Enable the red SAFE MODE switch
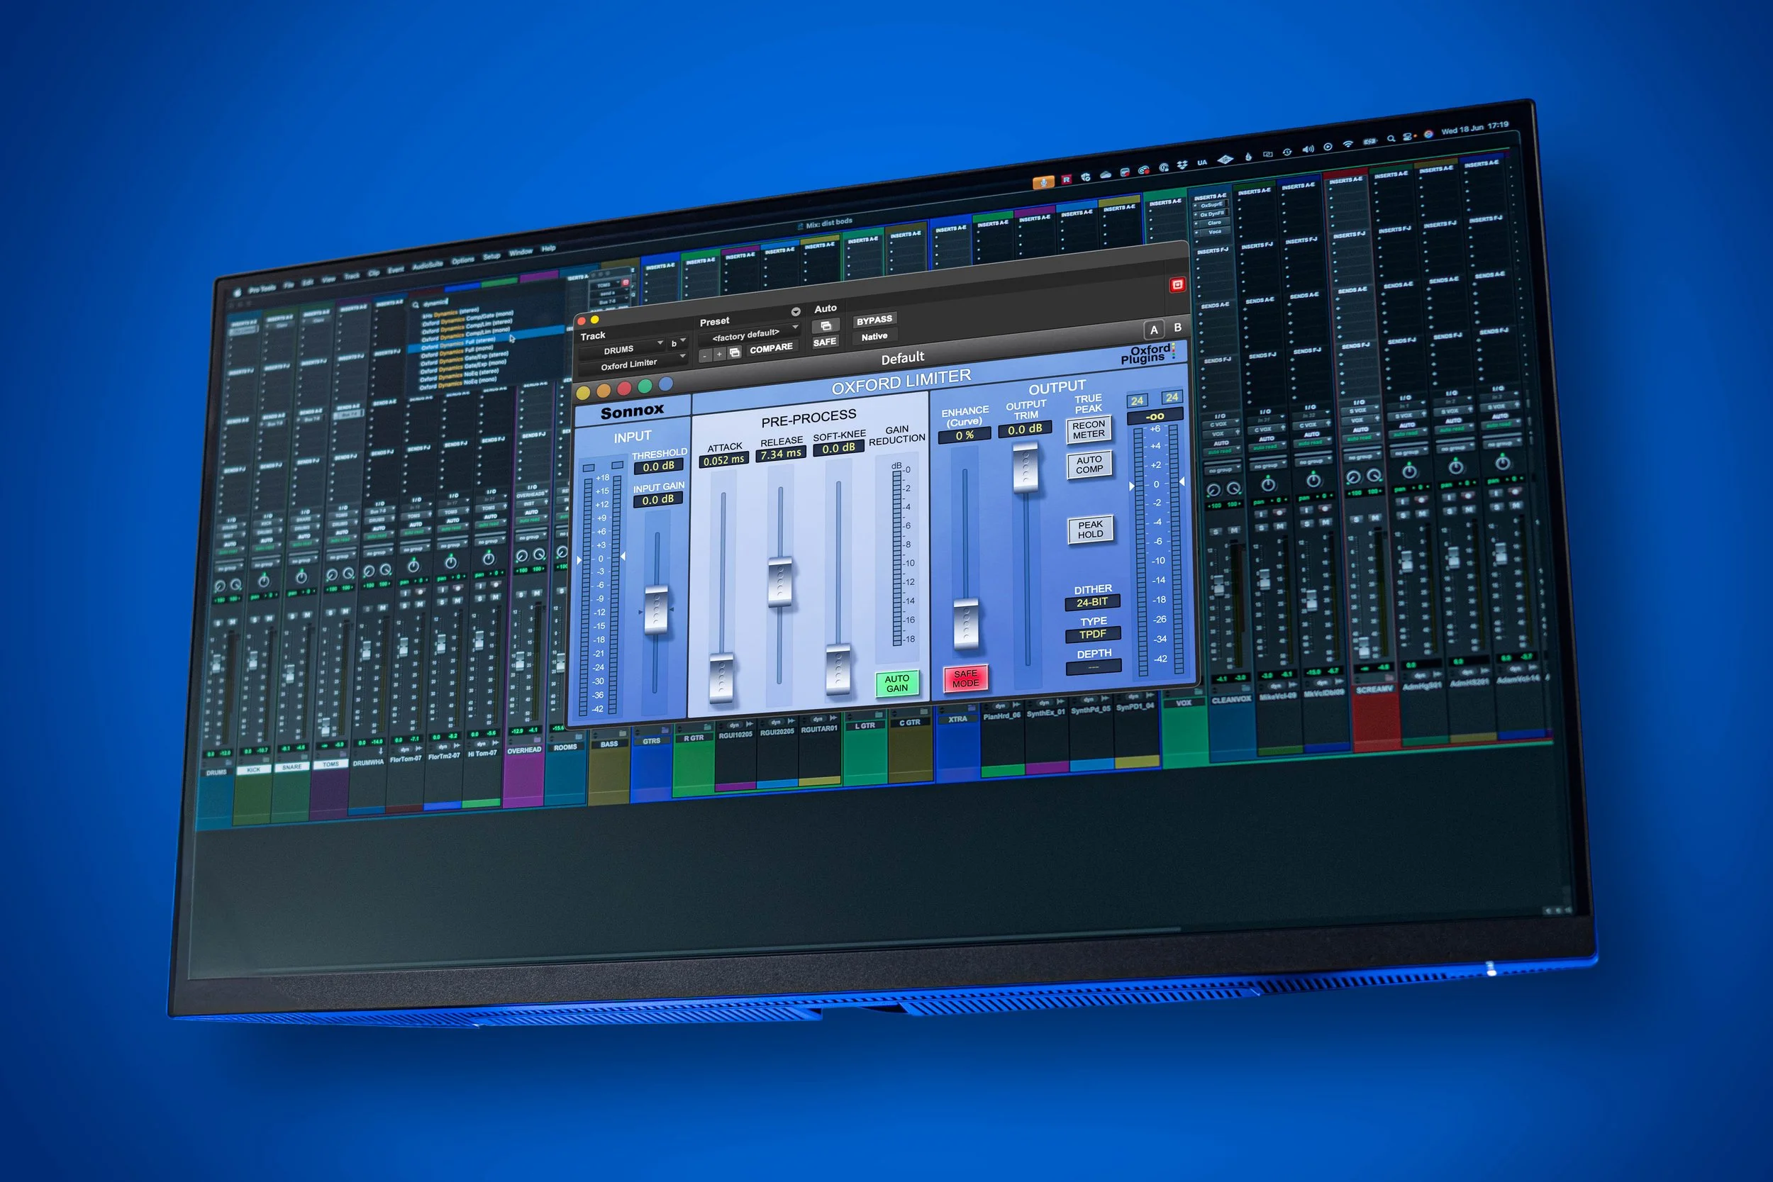This screenshot has height=1182, width=1773. click(x=965, y=678)
